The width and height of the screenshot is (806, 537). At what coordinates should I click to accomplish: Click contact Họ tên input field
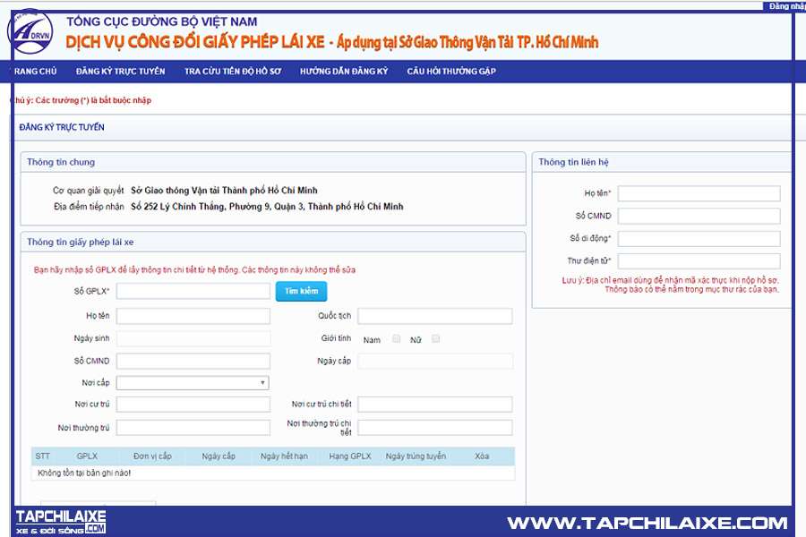tap(699, 193)
